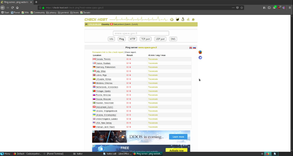This screenshot has height=156, width=293.
Task: Open page actions three-dot menu in address bar
Action: (x=233, y=8)
